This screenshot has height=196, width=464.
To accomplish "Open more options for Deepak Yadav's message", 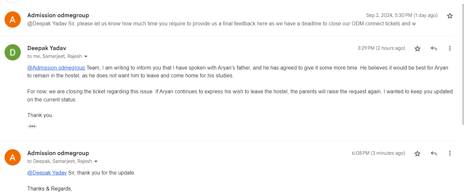I will click(450, 48).
